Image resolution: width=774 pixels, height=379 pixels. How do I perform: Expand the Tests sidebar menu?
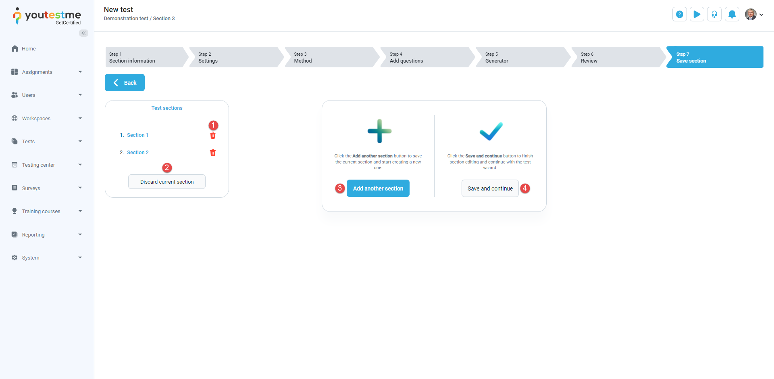tap(47, 141)
